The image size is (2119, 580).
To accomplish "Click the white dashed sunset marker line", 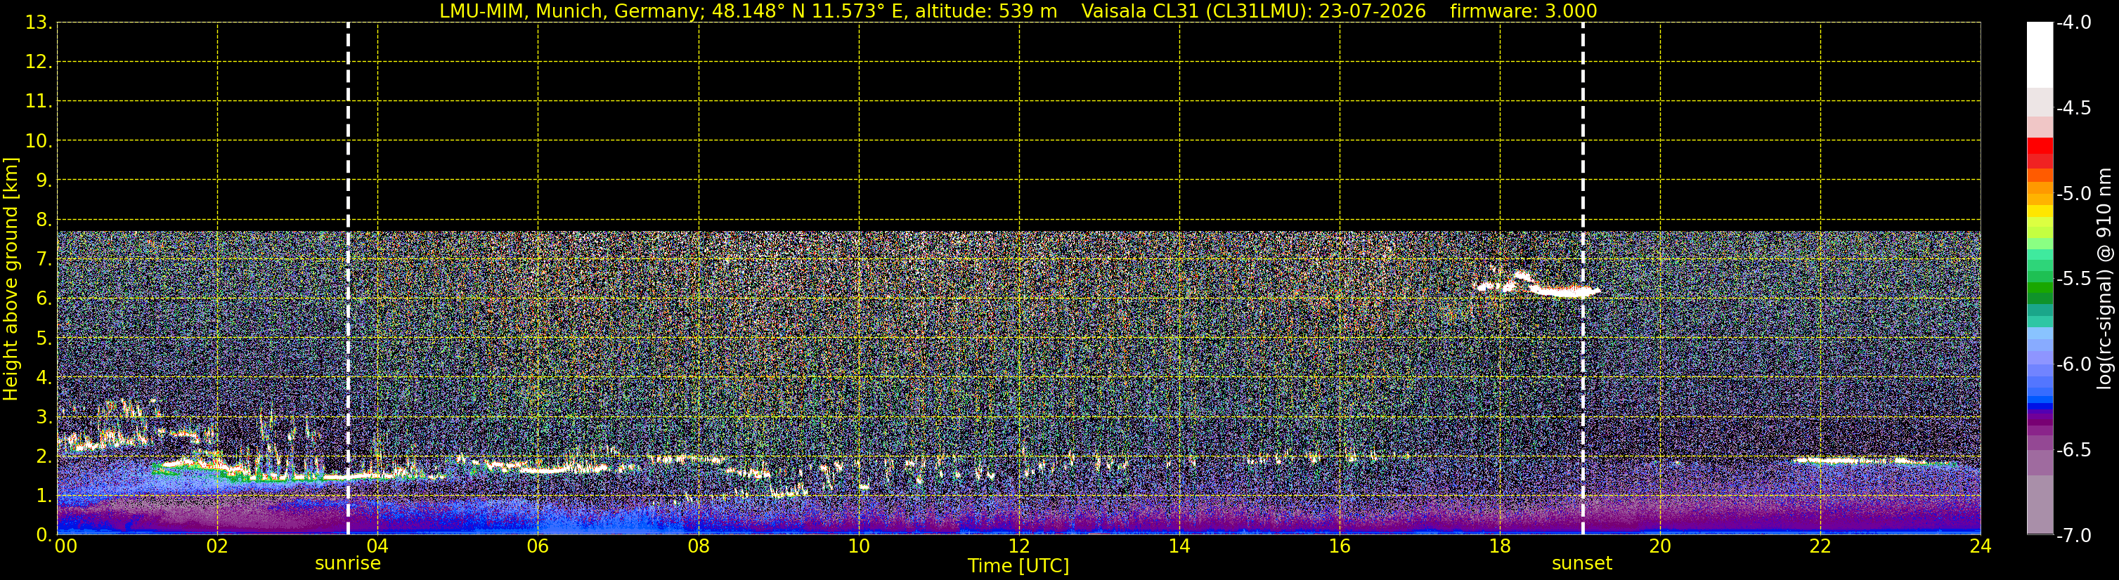I will coord(1583,279).
